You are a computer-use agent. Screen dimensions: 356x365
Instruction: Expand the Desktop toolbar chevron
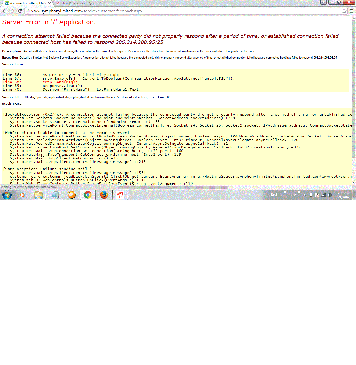click(x=285, y=192)
